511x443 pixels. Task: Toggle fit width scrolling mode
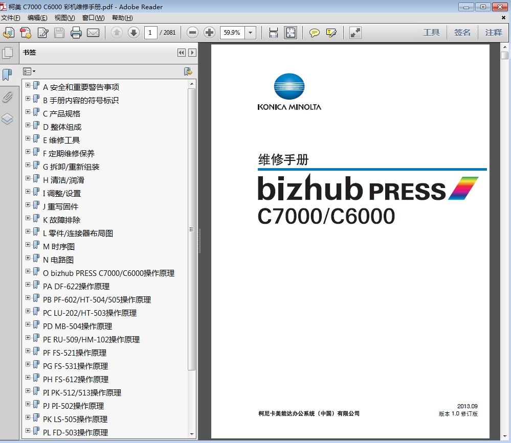coord(274,33)
